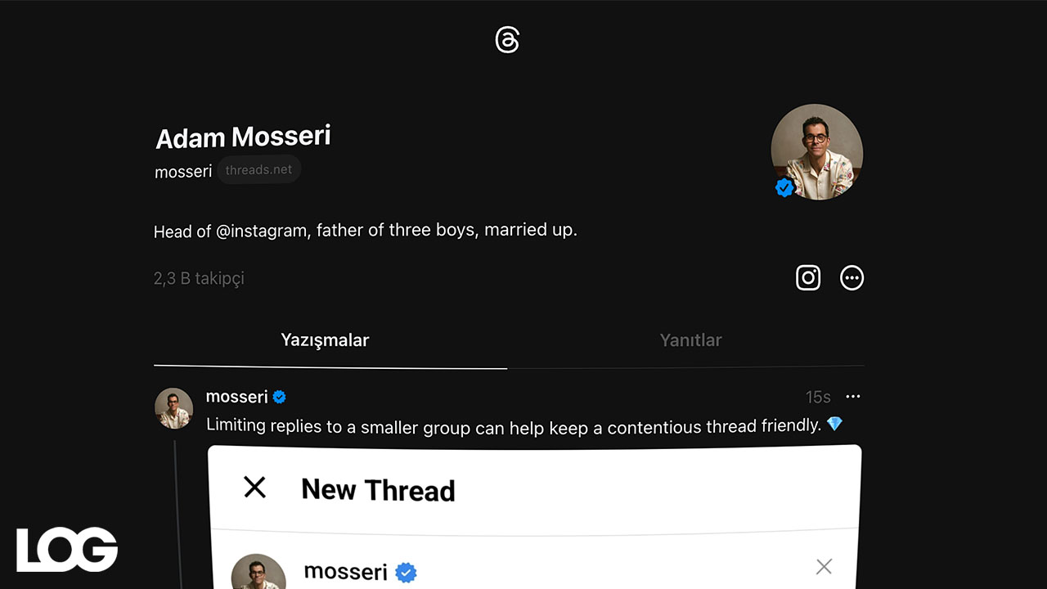This screenshot has width=1047, height=589.
Task: Click the mosseri username on the post
Action: tap(237, 397)
